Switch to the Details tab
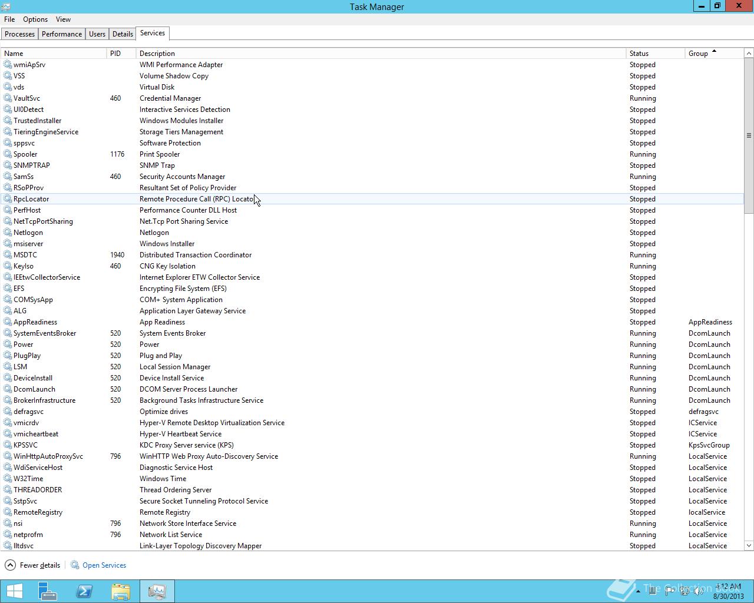This screenshot has width=754, height=603. point(123,34)
